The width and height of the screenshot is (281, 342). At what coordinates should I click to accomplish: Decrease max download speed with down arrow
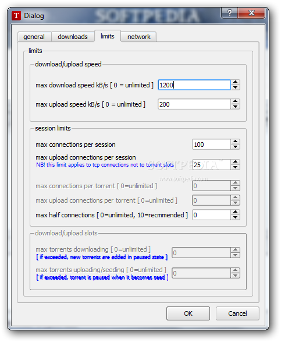[x=235, y=87]
